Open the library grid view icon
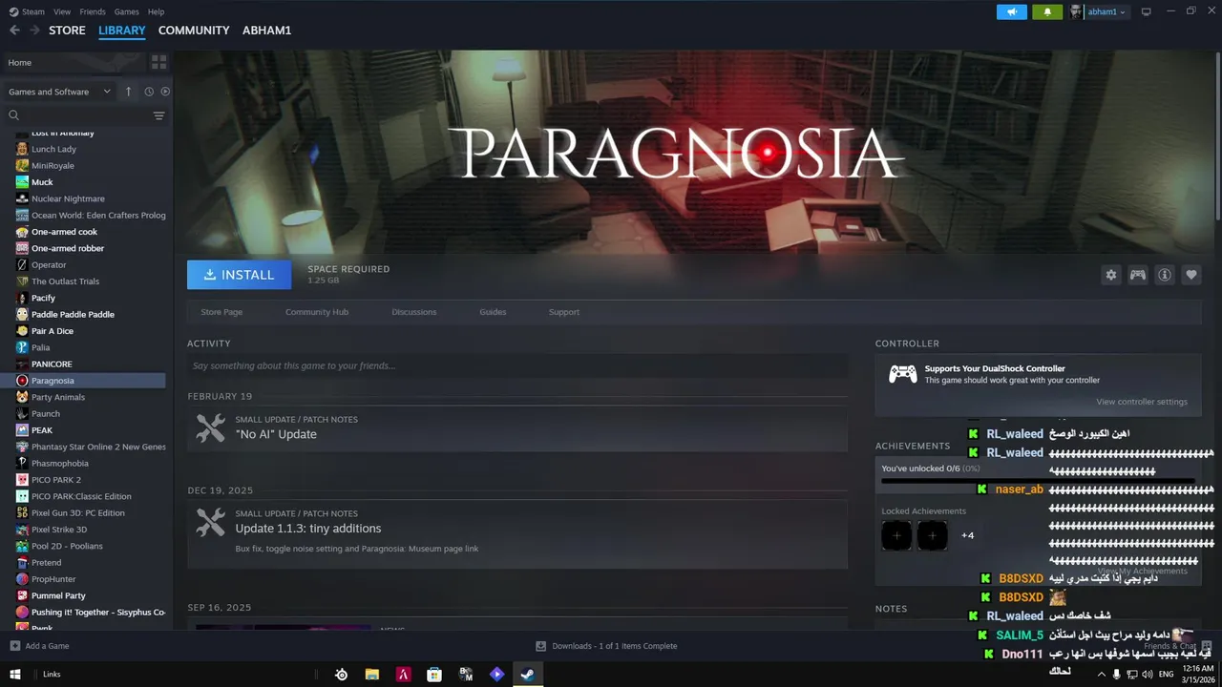The width and height of the screenshot is (1222, 687). click(x=158, y=62)
